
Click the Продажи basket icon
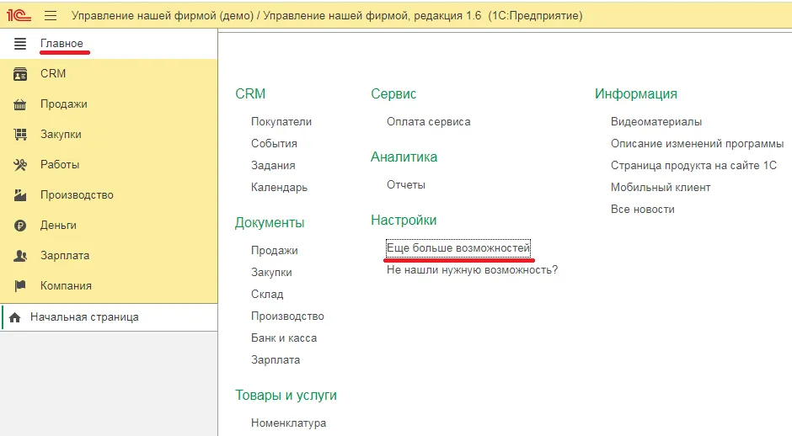(x=20, y=104)
